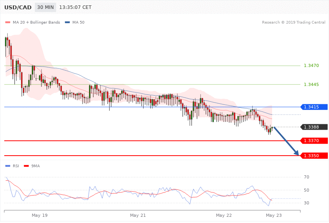This screenshot has height=223, width=329.
Task: Click the 9MA legend color swatch
Action: [x=26, y=166]
